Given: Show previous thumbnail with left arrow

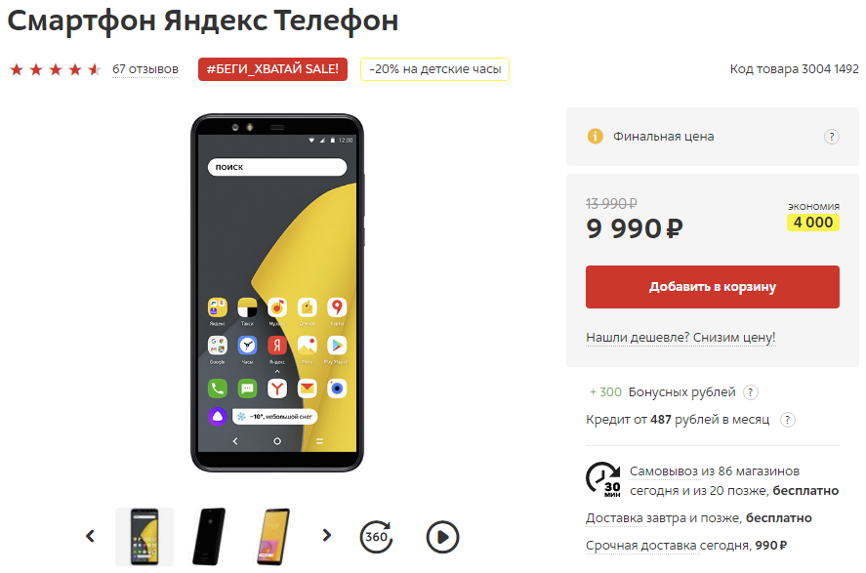Looking at the screenshot, I should pos(90,536).
